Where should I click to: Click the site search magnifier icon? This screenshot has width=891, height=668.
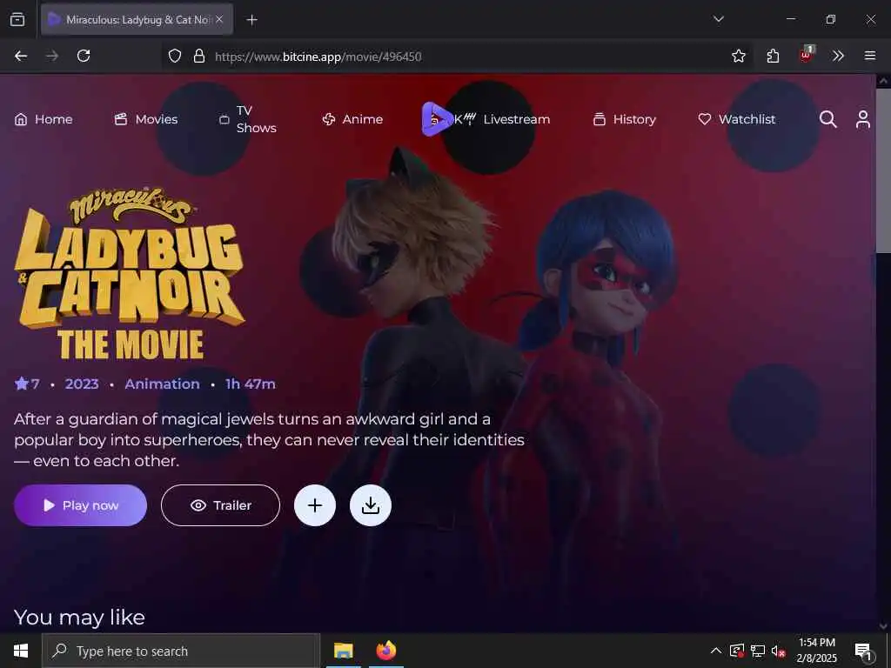828,119
